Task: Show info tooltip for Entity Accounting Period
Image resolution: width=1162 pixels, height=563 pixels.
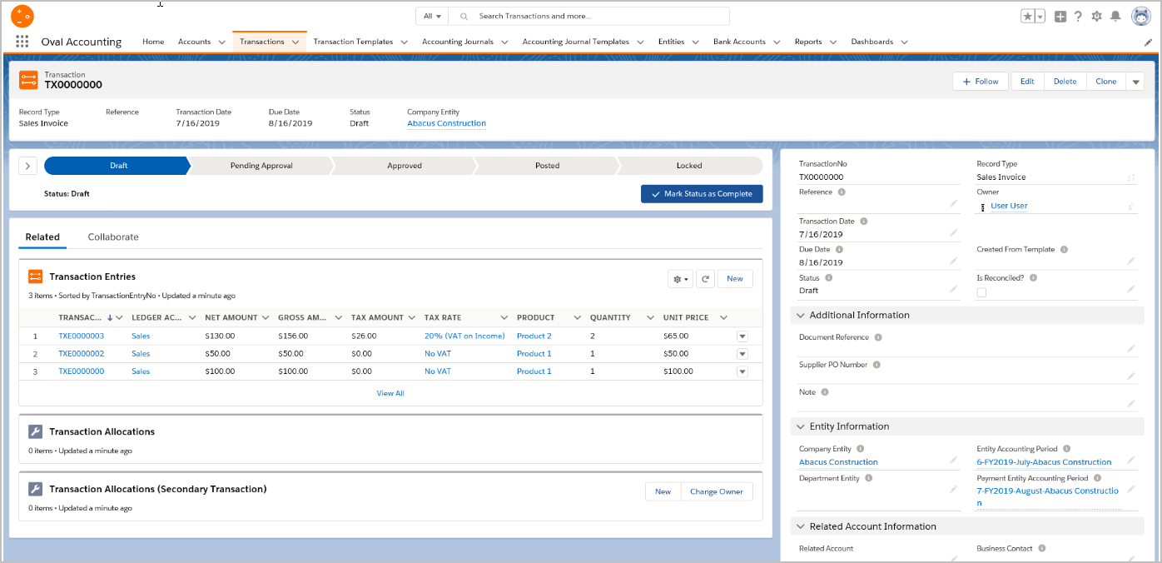Action: click(1067, 449)
